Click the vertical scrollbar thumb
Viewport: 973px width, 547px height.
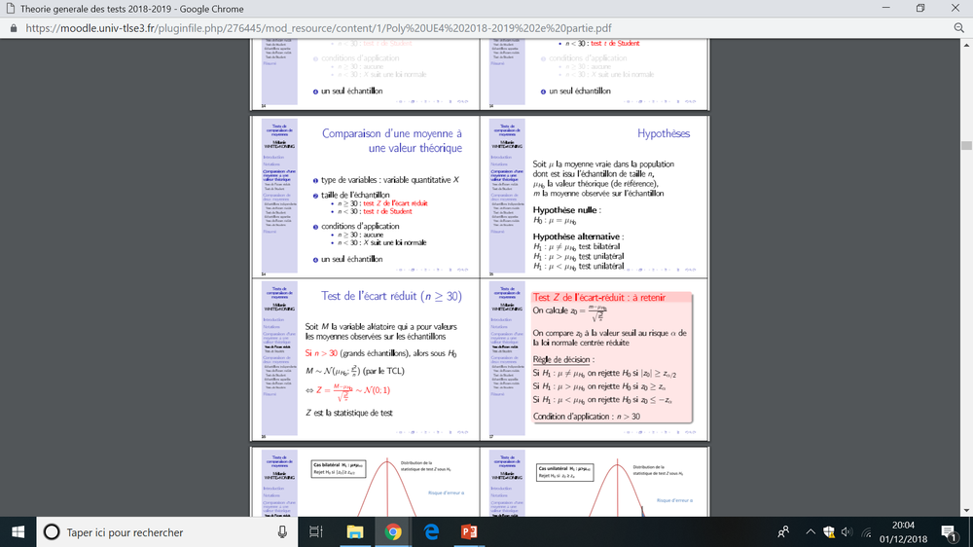click(x=966, y=145)
